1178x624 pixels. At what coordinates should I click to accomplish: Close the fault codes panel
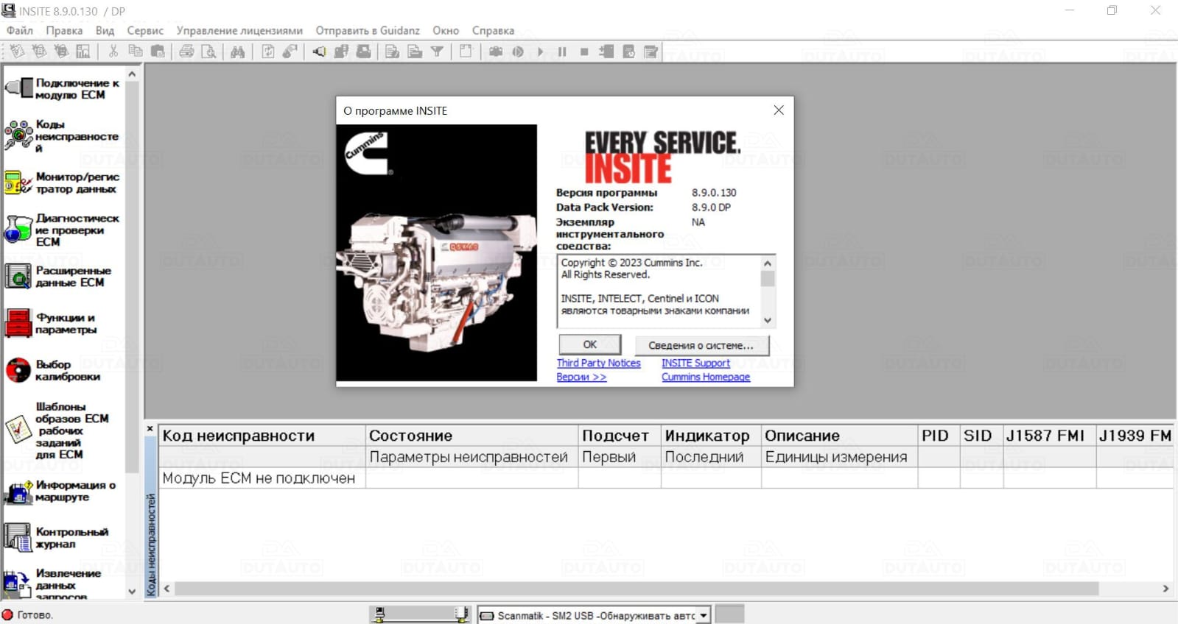pyautogui.click(x=150, y=429)
